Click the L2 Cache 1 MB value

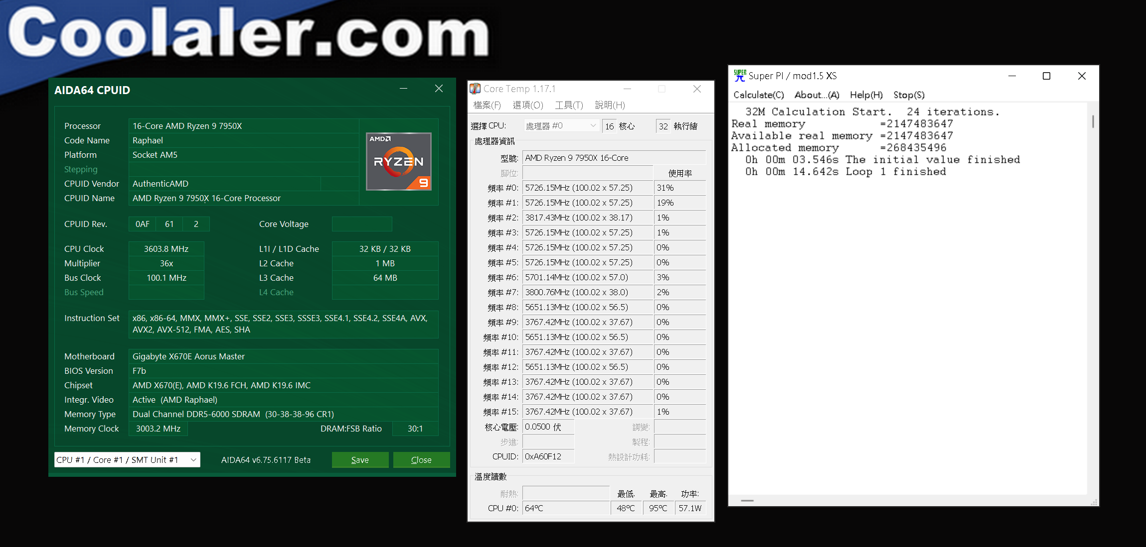pos(385,263)
